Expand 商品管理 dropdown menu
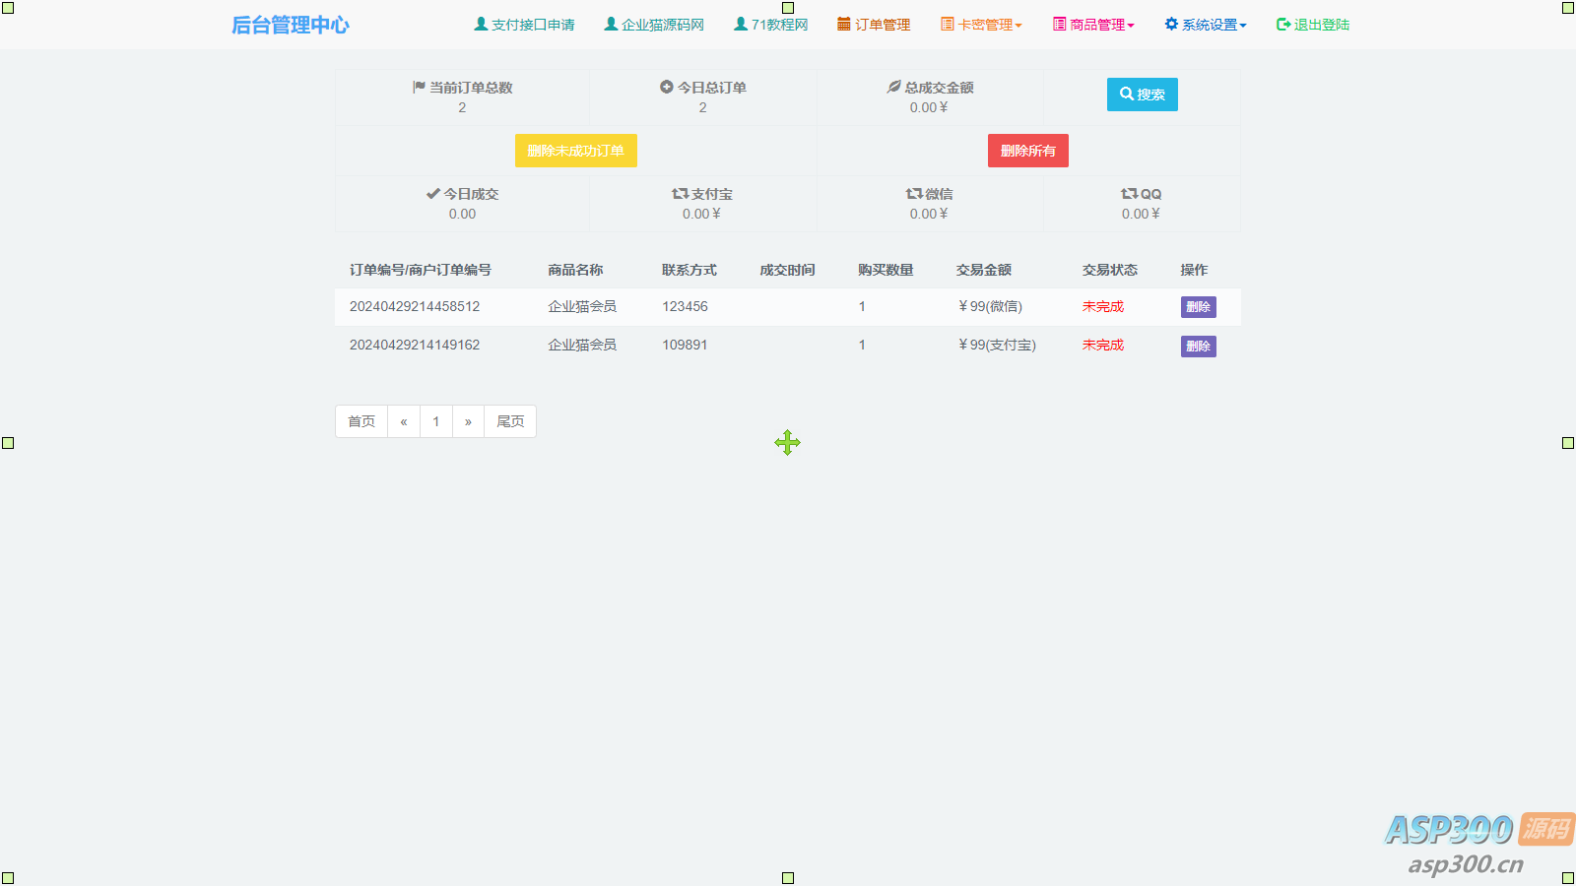The height and width of the screenshot is (886, 1576). (x=1102, y=25)
